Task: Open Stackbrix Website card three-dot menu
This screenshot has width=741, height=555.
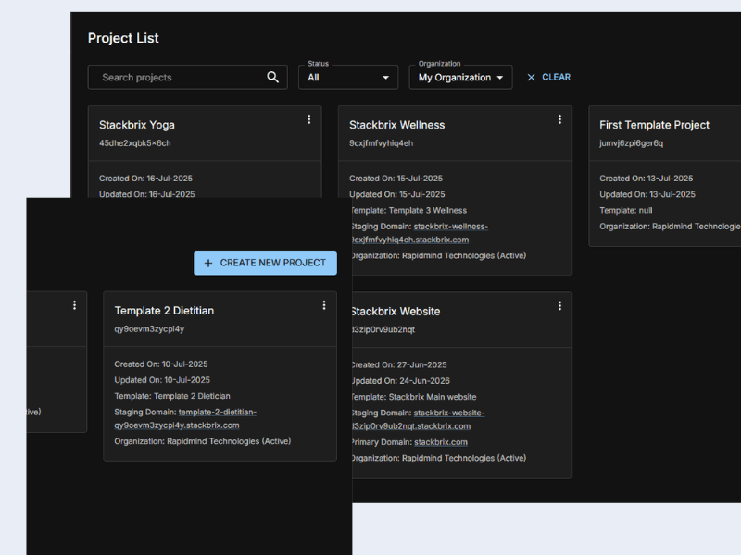Action: click(559, 306)
